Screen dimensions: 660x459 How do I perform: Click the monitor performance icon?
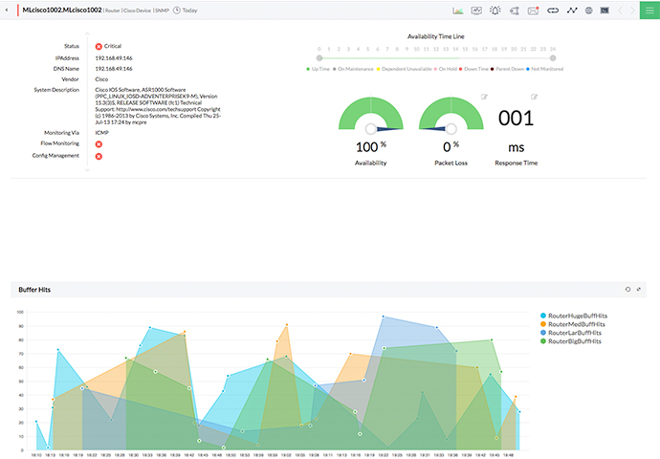(476, 11)
